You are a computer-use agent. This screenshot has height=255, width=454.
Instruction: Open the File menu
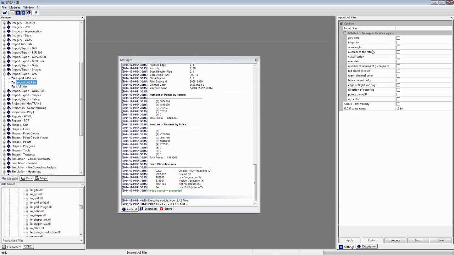point(4,7)
